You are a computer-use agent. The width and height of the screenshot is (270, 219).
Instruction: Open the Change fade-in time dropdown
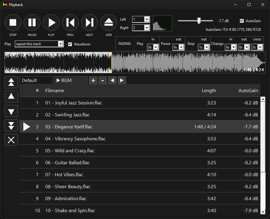231,47
